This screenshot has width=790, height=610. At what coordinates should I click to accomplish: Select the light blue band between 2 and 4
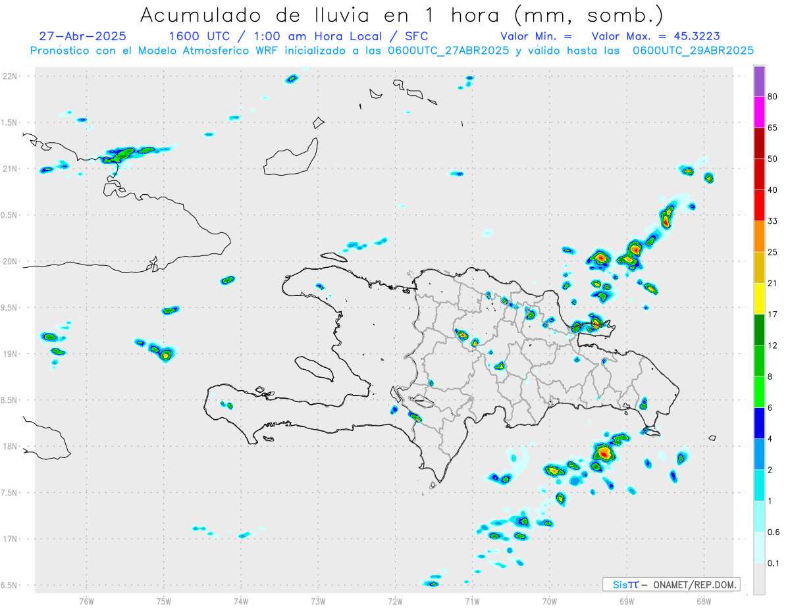coord(759,453)
